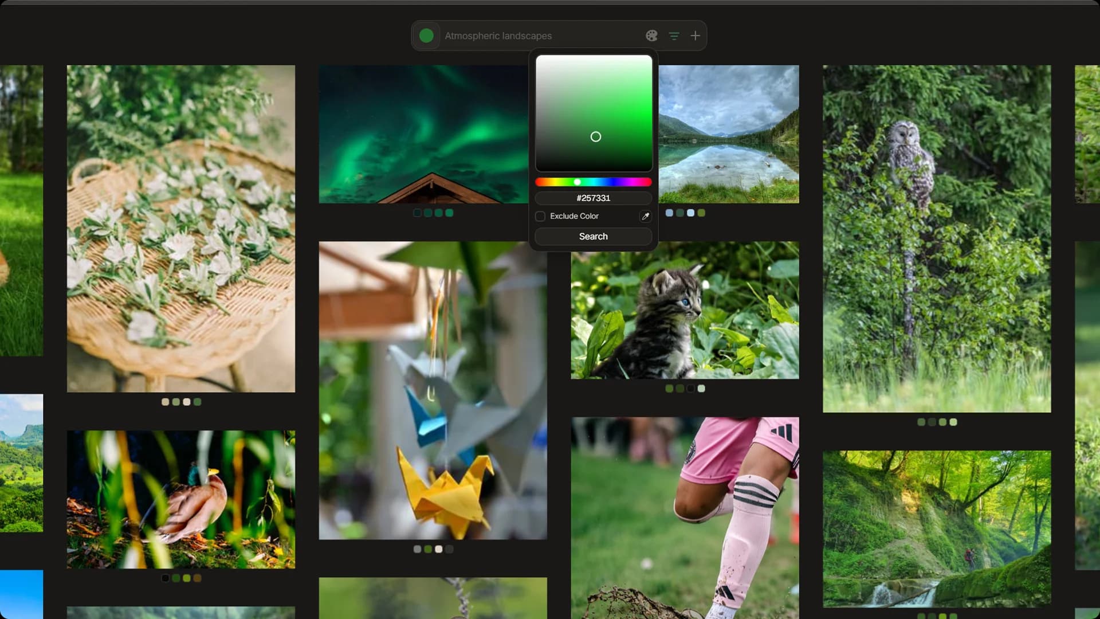Open the mossy forest stream photo
1100x619 pixels.
pos(937,529)
